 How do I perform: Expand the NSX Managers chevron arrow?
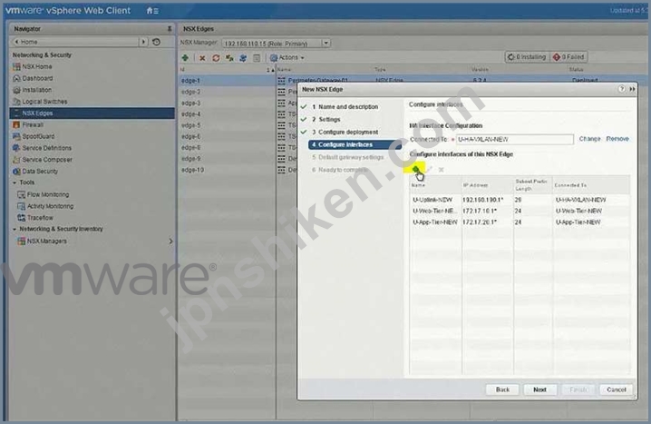[x=170, y=242]
